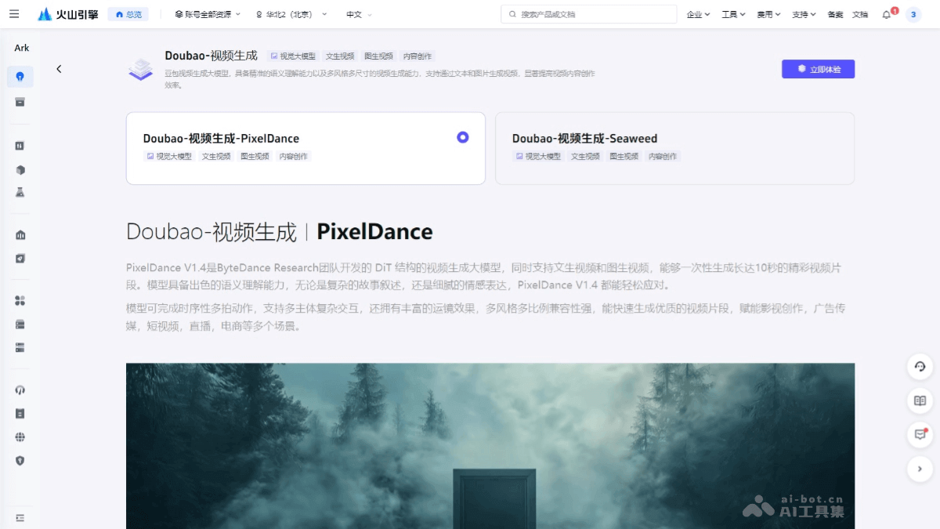
Task: Open the 中文 language dropdown
Action: tap(352, 13)
